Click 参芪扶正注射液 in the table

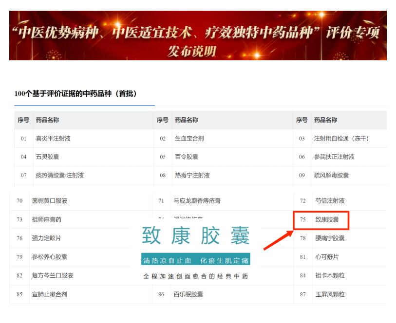[x=334, y=157]
